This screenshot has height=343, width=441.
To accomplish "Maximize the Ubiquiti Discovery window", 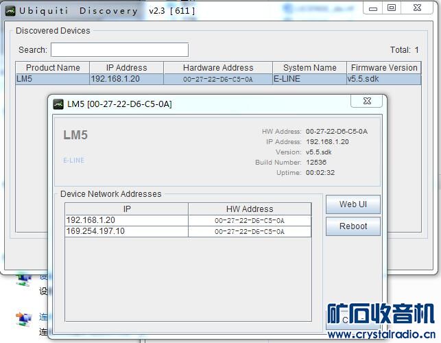I will [392, 8].
